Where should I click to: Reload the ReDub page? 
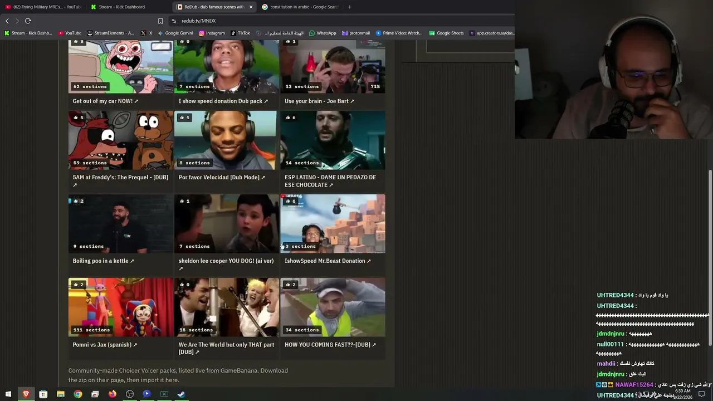(x=28, y=21)
